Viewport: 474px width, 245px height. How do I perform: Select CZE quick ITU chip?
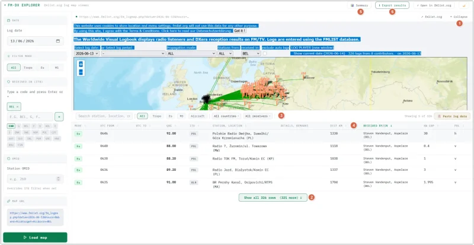click(x=54, y=132)
